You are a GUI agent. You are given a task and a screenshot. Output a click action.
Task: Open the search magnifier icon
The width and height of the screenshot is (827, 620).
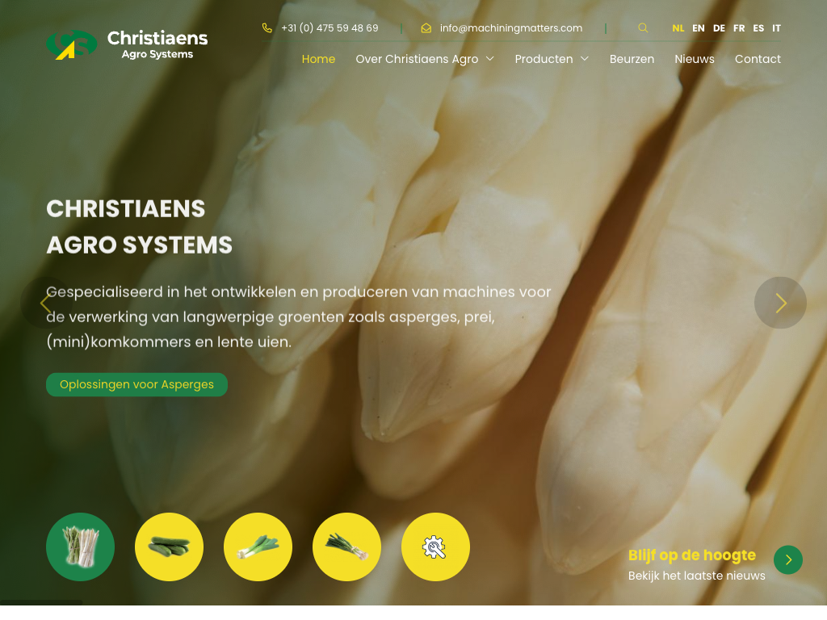click(642, 28)
